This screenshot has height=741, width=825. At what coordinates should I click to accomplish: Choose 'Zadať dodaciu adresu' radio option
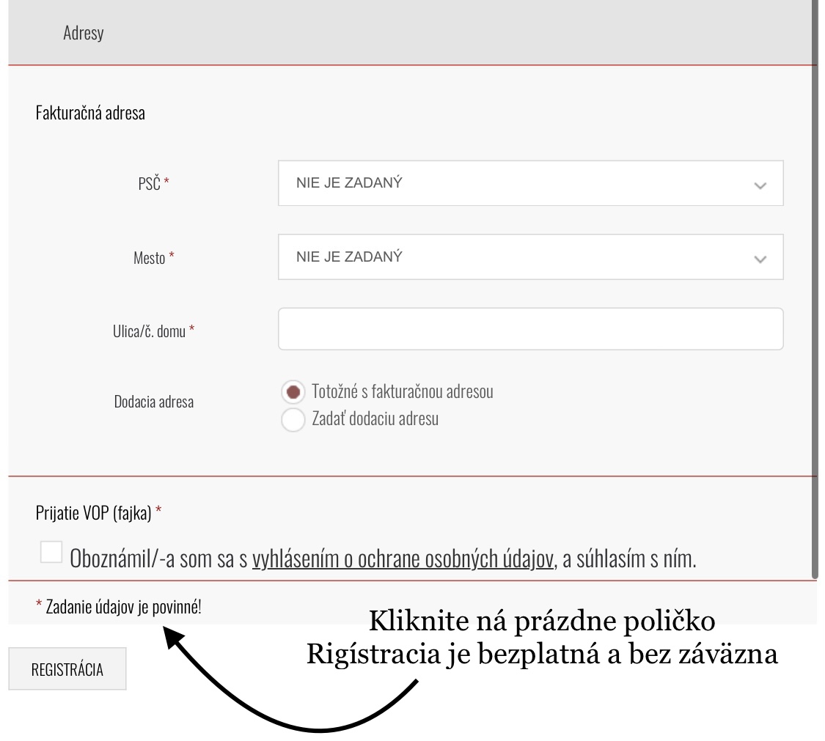(293, 421)
